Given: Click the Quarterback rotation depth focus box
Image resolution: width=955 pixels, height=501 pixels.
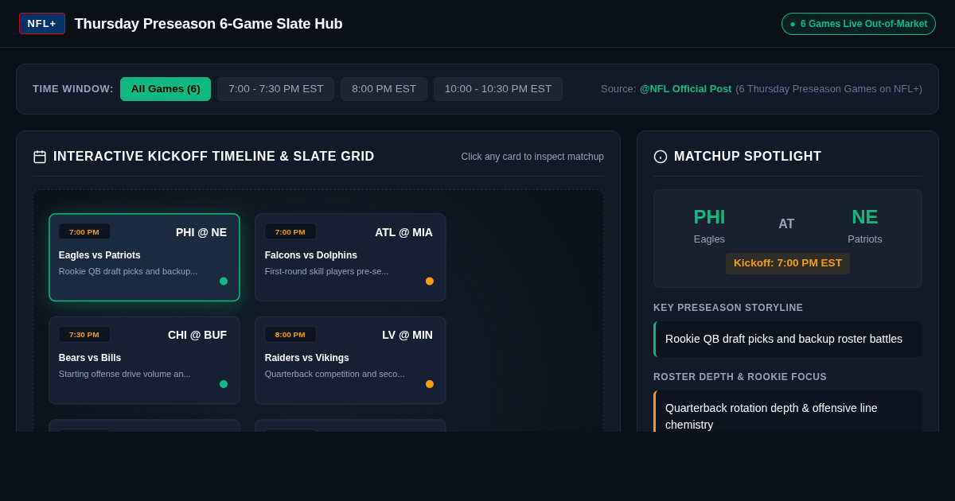Looking at the screenshot, I should point(788,413).
